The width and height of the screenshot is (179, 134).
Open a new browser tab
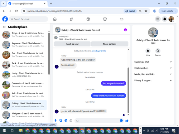51,4
